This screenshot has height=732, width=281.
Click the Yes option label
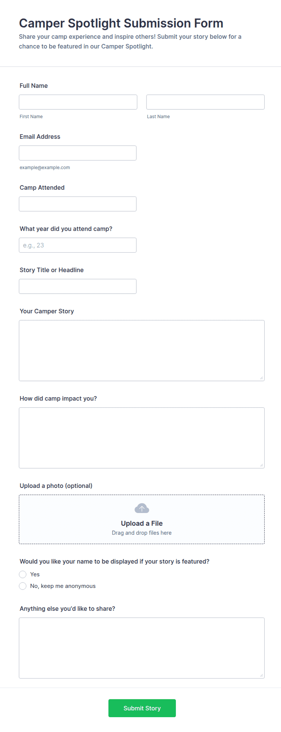(x=35, y=574)
